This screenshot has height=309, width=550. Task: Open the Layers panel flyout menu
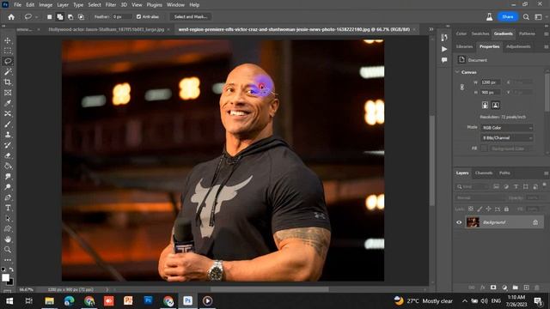point(547,173)
